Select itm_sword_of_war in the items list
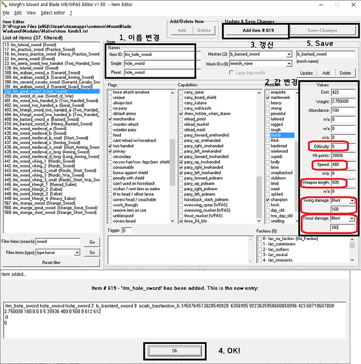The width and height of the screenshot is (361, 364). pos(52,96)
